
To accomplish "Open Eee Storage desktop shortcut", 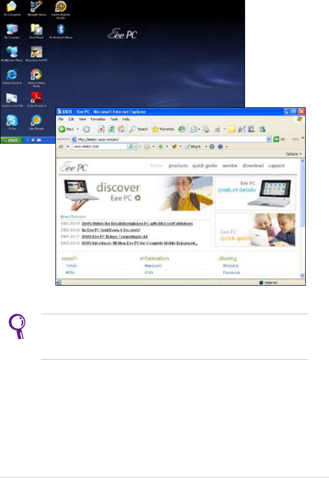I will [x=37, y=122].
